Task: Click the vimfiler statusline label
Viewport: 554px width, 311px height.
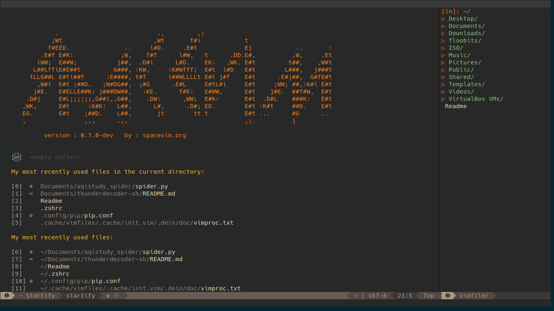Action: [474, 296]
